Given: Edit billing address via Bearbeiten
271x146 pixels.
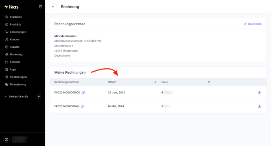Looking at the screenshot, I should (x=253, y=24).
